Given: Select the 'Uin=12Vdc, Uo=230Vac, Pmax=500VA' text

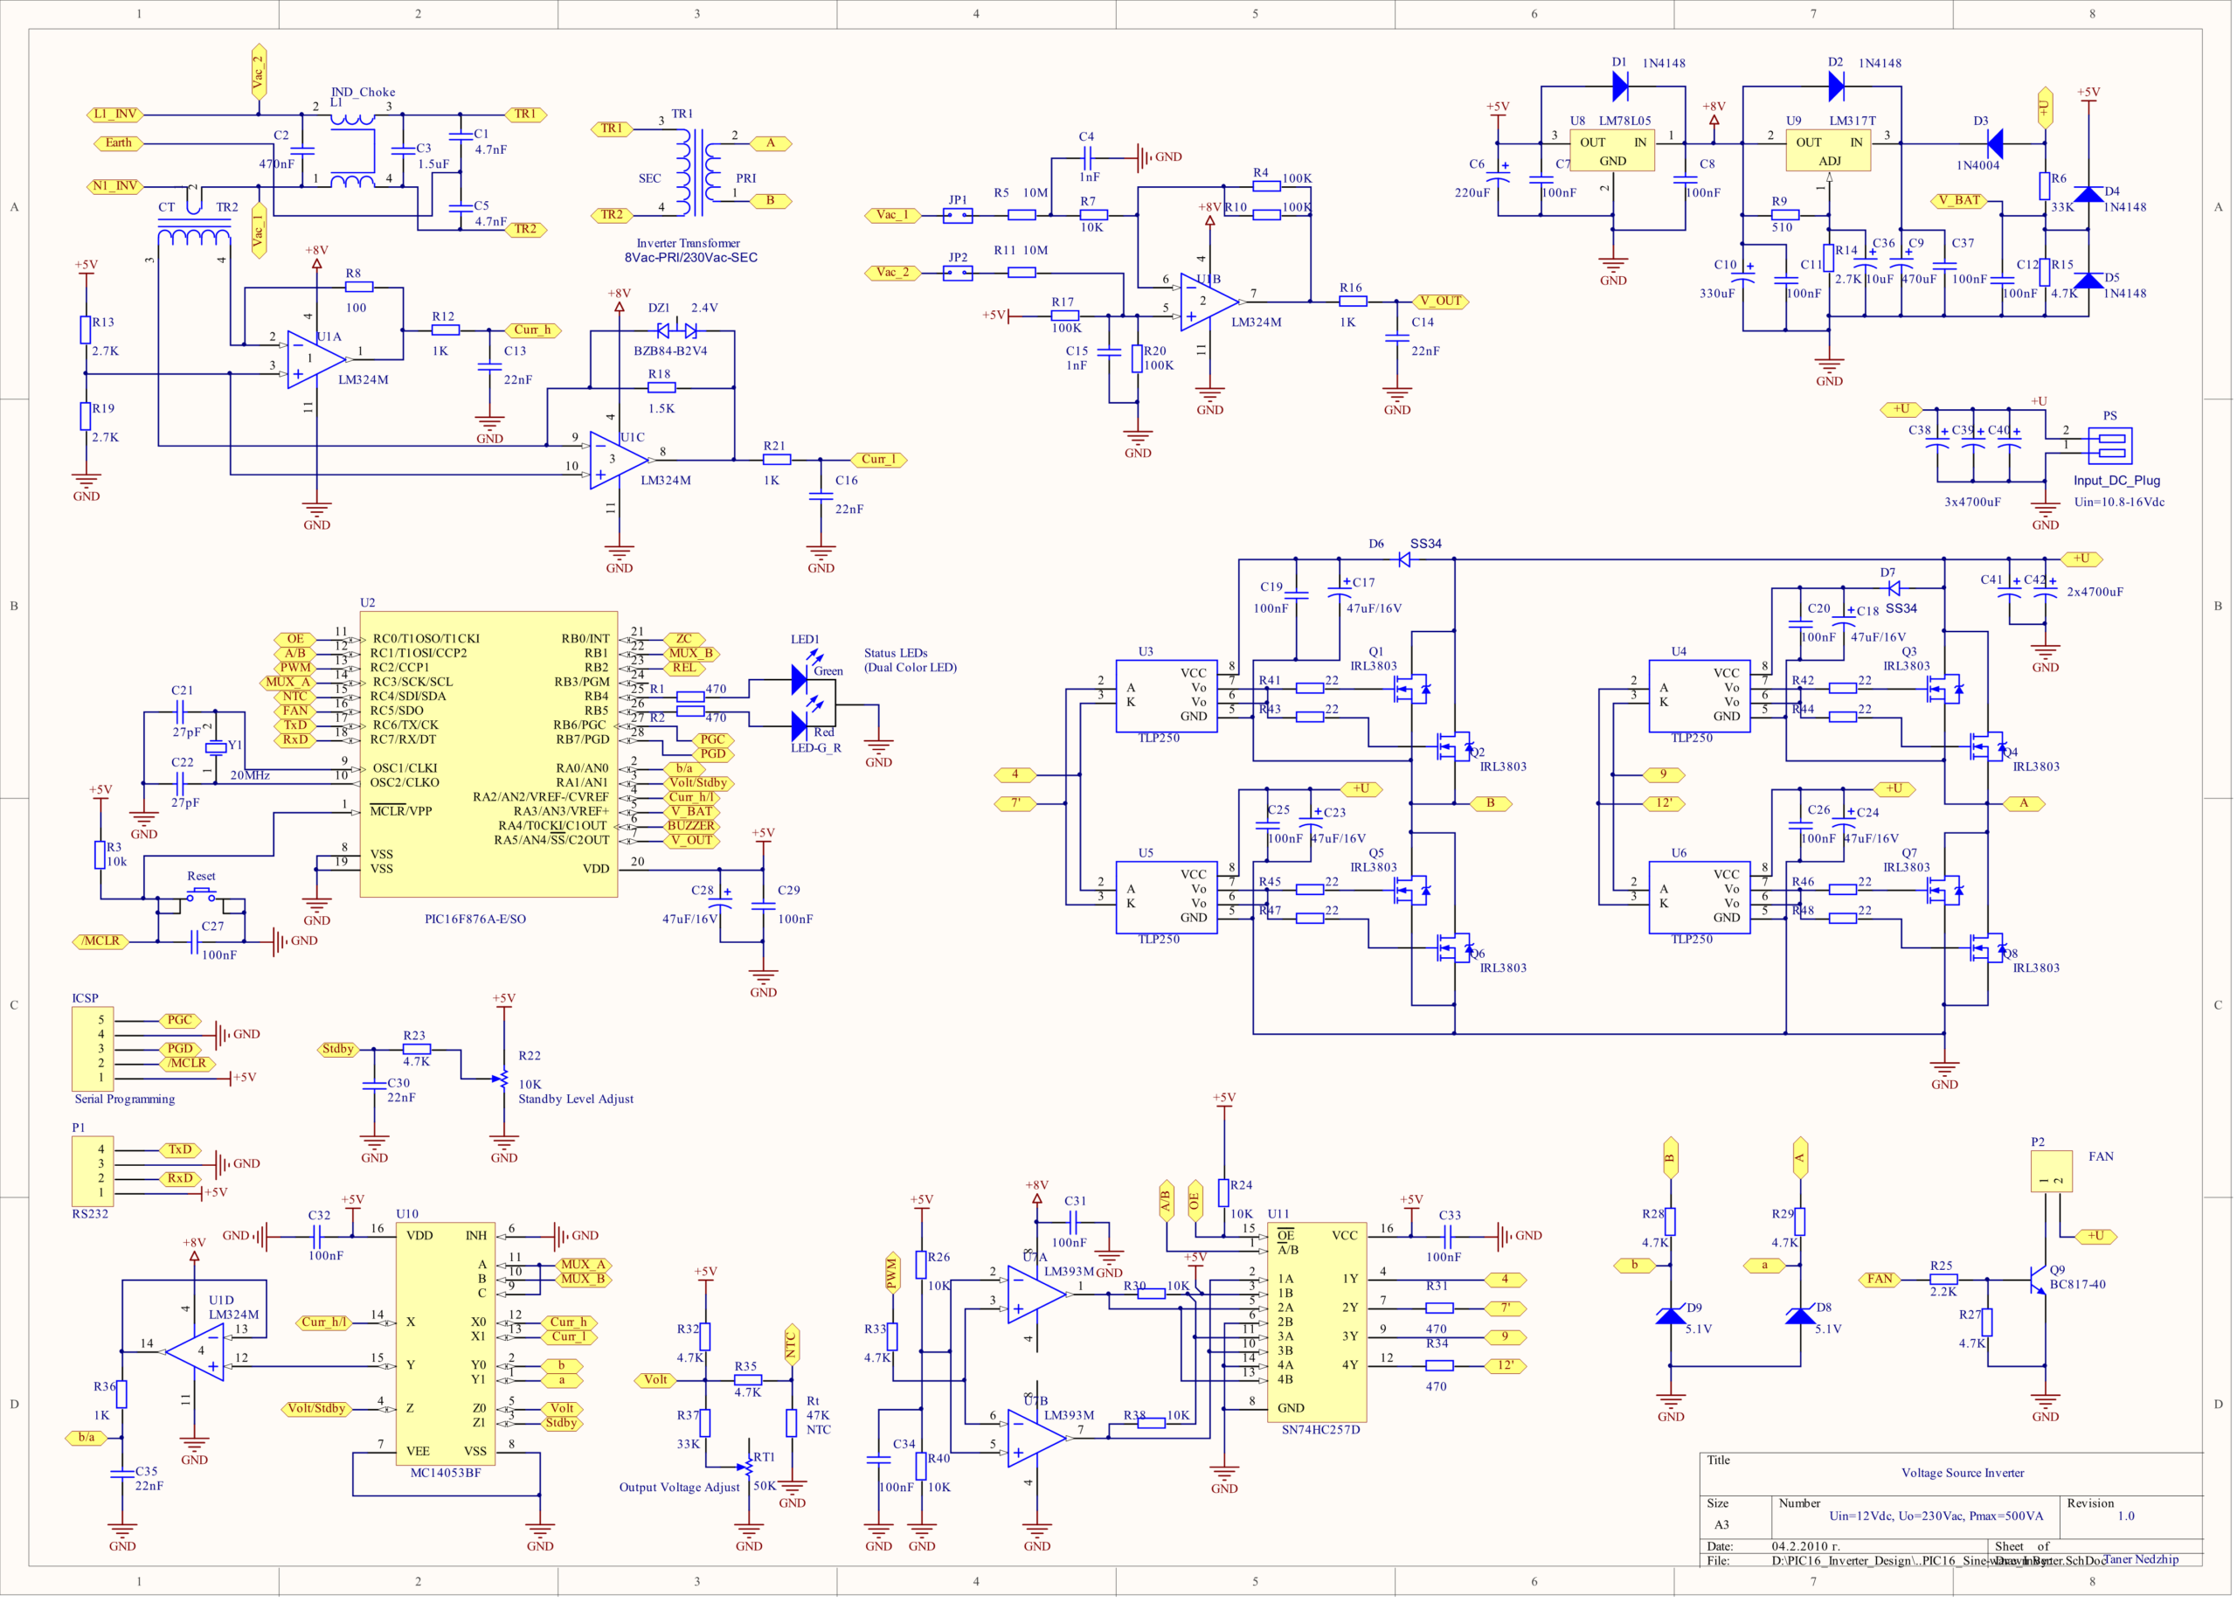Looking at the screenshot, I should coord(1936,1516).
